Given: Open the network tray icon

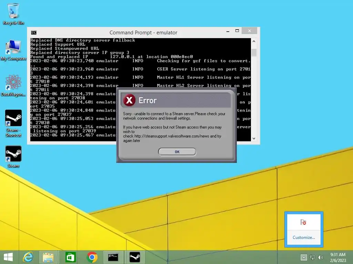Looking at the screenshot, I should pyautogui.click(x=312, y=257).
